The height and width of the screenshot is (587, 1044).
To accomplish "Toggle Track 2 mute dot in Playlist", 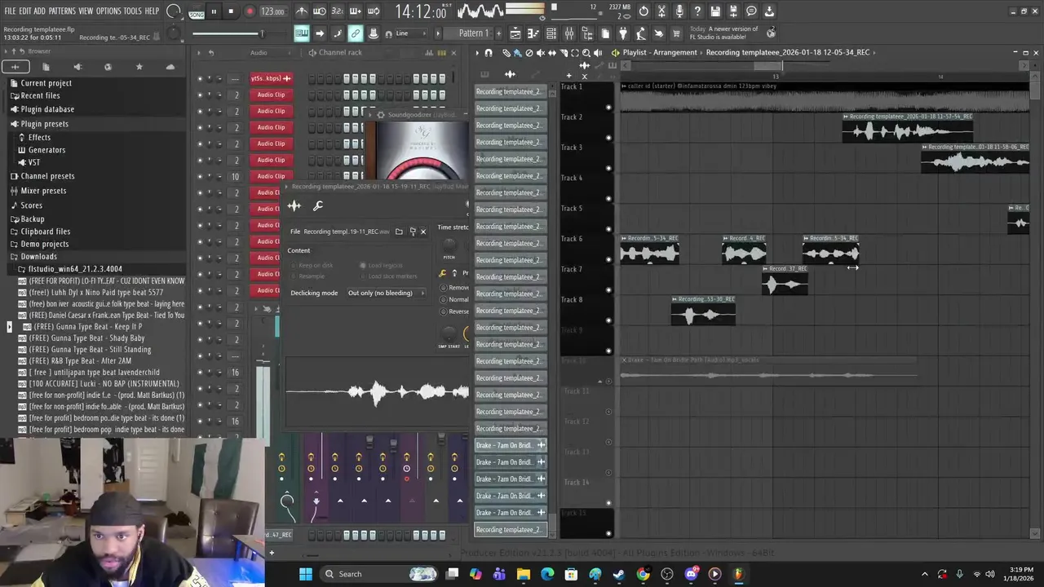I will (x=608, y=138).
